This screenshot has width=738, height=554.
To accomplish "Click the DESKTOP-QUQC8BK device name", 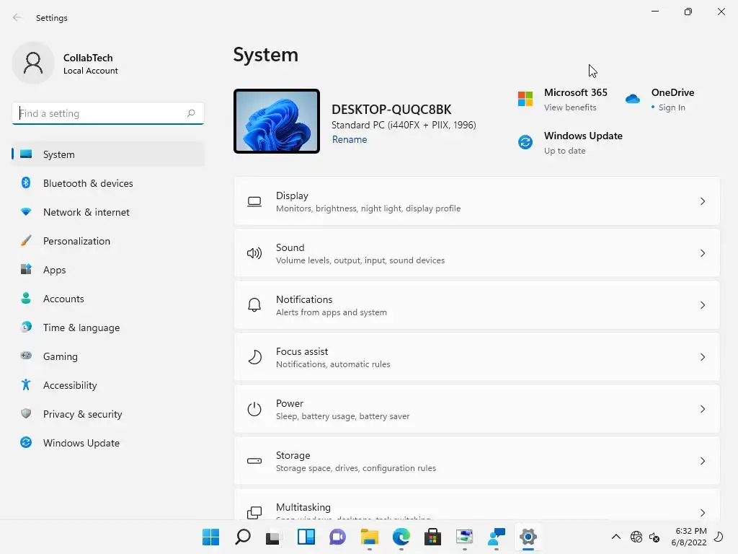I will [x=391, y=110].
